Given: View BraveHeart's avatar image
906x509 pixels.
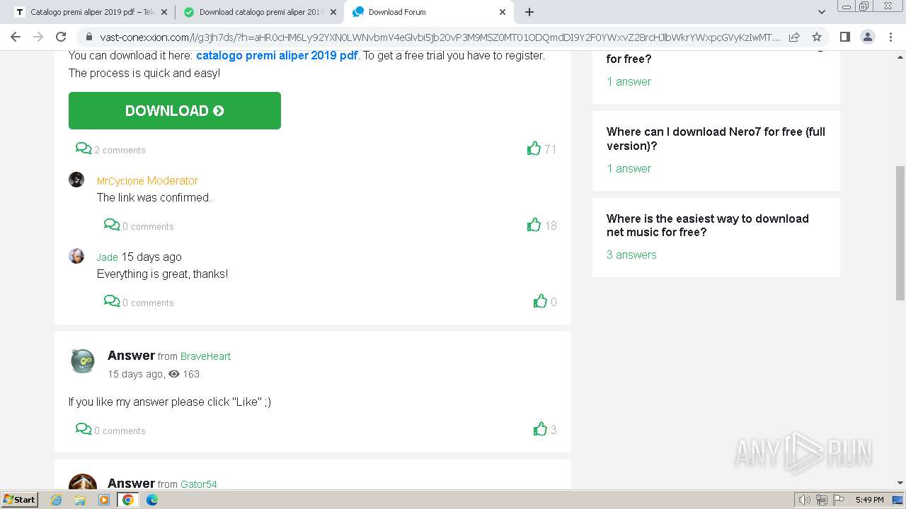Looking at the screenshot, I should [x=83, y=361].
